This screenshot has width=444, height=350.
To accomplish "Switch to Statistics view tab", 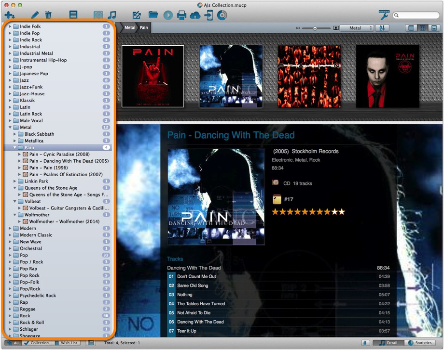I will 420,343.
